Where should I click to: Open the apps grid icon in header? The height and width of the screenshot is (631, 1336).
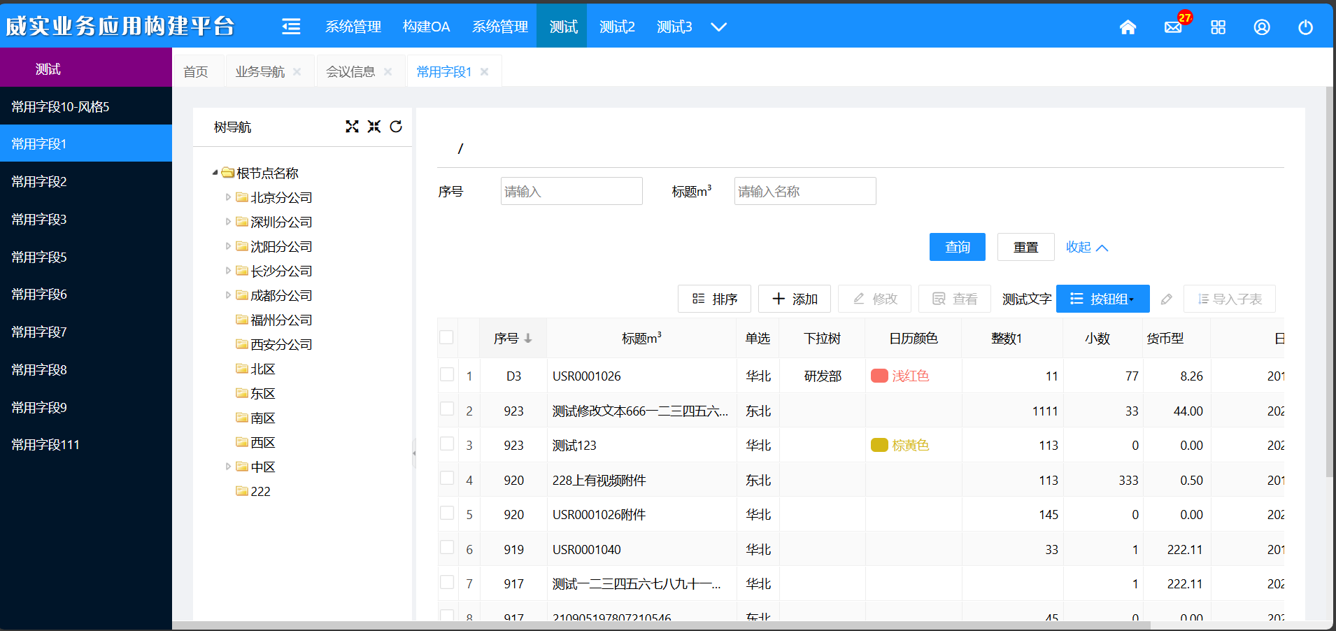1218,27
